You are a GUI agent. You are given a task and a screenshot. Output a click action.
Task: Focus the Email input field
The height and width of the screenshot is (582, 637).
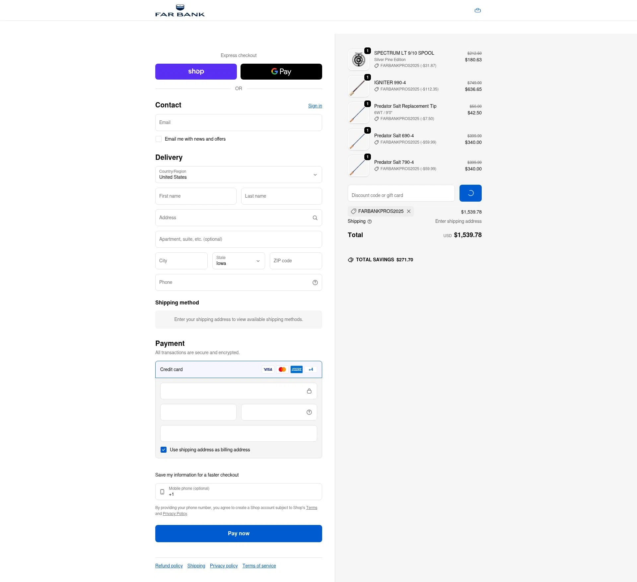239,123
